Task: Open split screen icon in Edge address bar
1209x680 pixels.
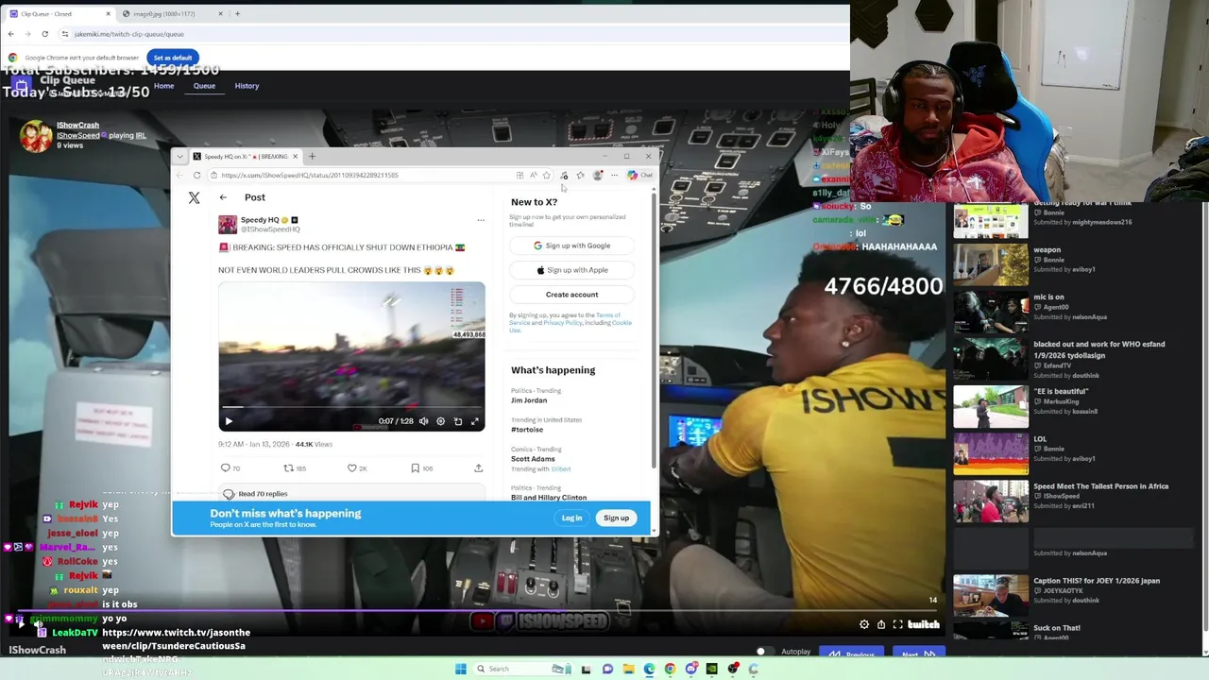Action: click(x=519, y=175)
